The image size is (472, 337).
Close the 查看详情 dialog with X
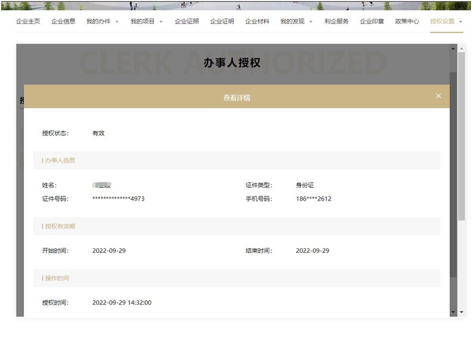click(x=438, y=96)
